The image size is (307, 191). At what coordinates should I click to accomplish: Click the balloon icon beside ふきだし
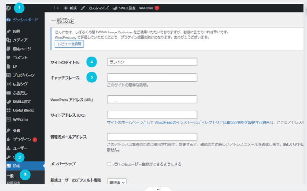click(8, 93)
